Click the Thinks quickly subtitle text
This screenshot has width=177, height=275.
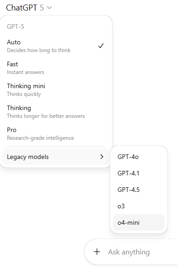pyautogui.click(x=24, y=94)
